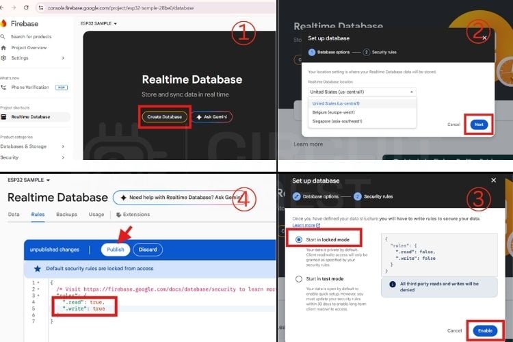Collapse code fold arrow at line 3

tap(38, 295)
